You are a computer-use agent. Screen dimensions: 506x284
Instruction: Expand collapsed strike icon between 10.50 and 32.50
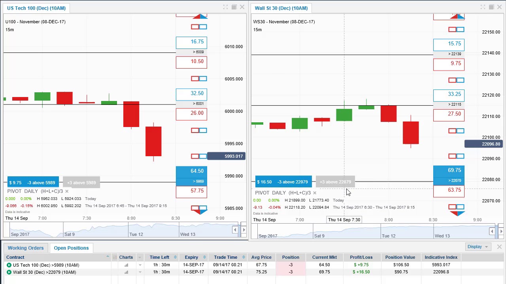(199, 78)
